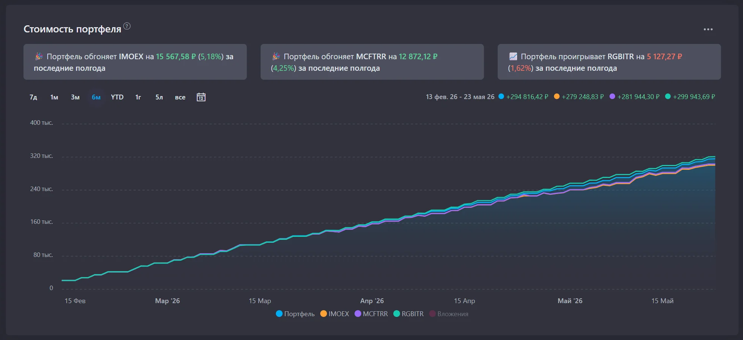
Task: Choose the 3м period
Action: (x=75, y=97)
